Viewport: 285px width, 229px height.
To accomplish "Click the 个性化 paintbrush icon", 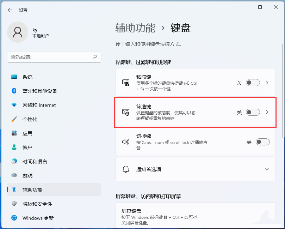I will click(14, 119).
